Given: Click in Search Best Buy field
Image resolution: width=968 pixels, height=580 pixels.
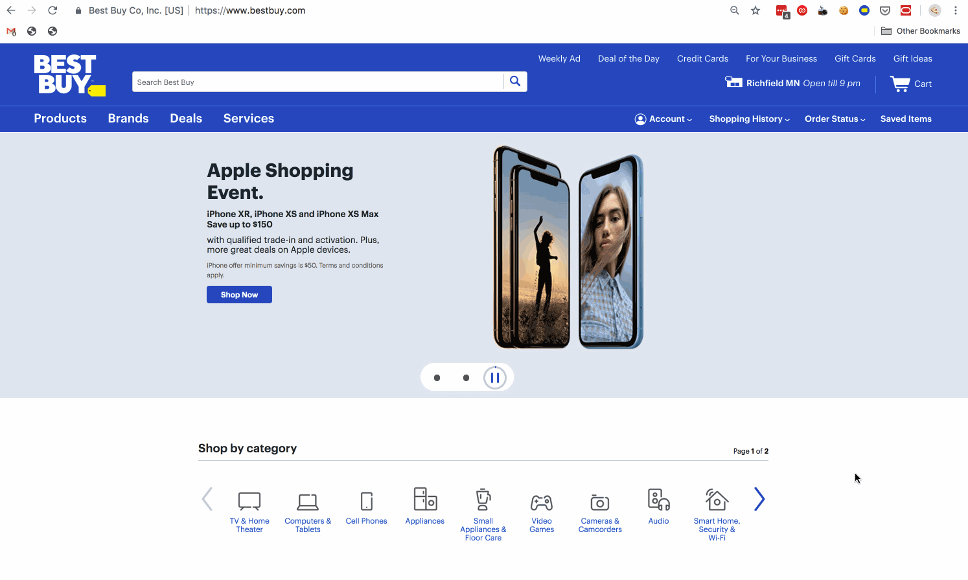Looking at the screenshot, I should click(x=317, y=82).
